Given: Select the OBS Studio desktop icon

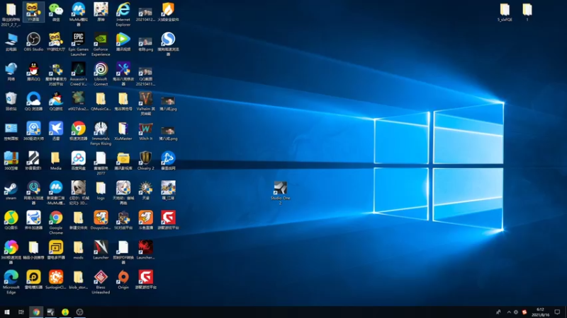Looking at the screenshot, I should 33,42.
